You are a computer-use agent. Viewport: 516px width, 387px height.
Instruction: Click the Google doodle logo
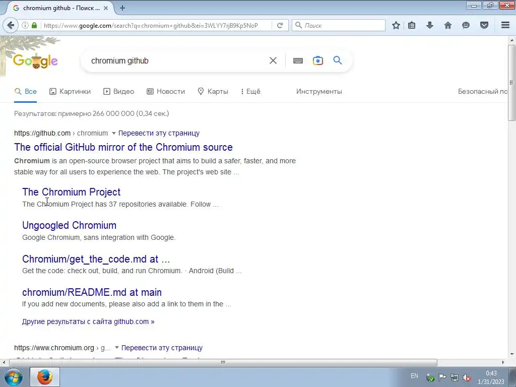35,61
